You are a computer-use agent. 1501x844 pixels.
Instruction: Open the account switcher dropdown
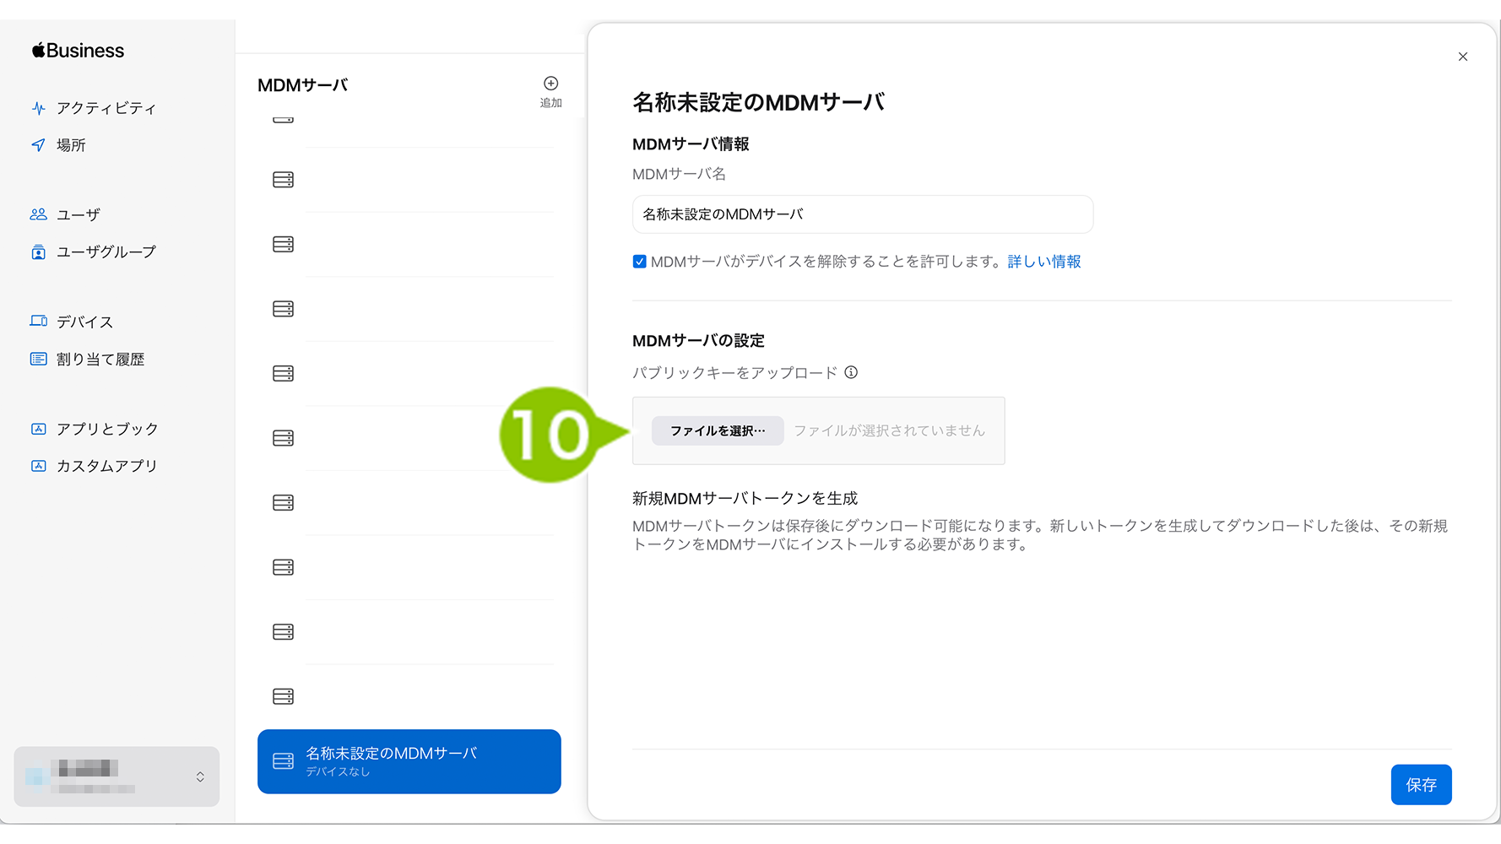coord(117,776)
